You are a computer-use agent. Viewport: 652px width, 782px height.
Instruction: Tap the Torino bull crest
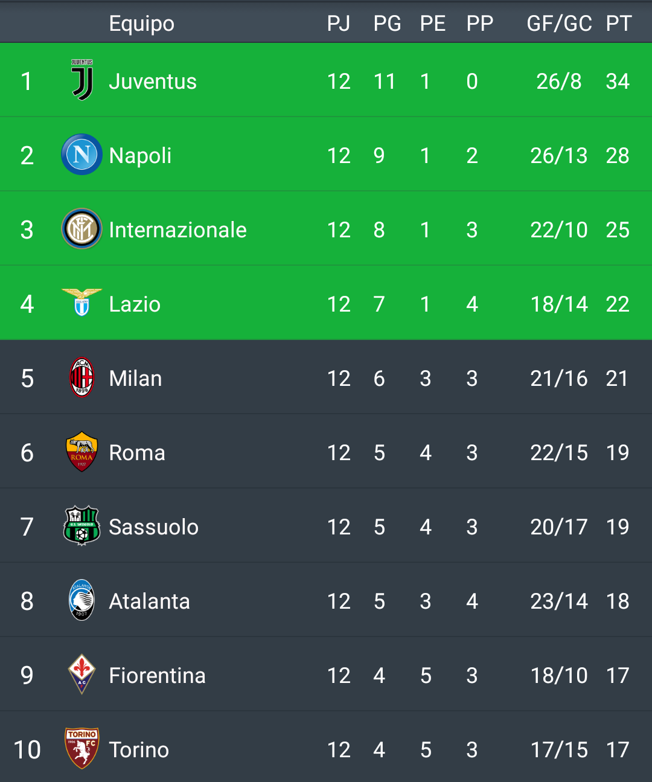(x=81, y=749)
